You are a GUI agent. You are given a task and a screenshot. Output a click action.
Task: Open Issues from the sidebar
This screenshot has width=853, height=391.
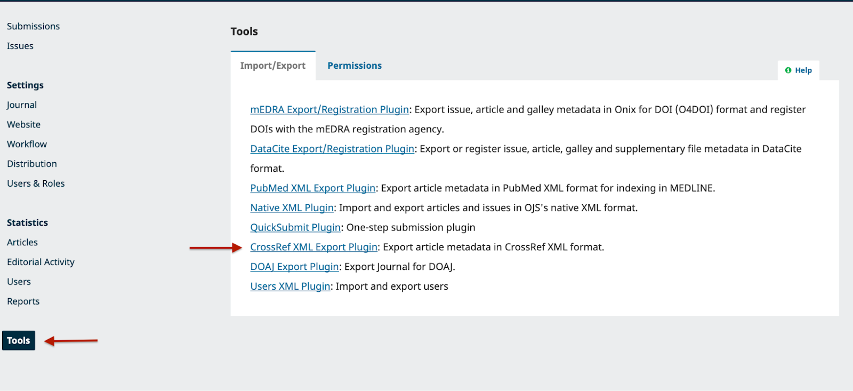pyautogui.click(x=20, y=46)
